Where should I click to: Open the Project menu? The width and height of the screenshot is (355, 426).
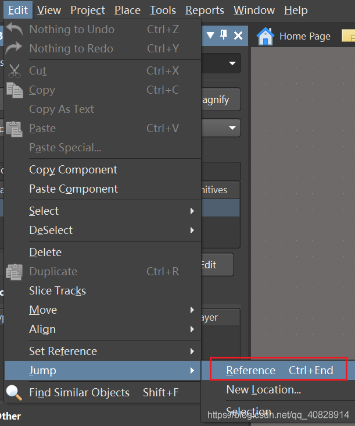pos(88,10)
